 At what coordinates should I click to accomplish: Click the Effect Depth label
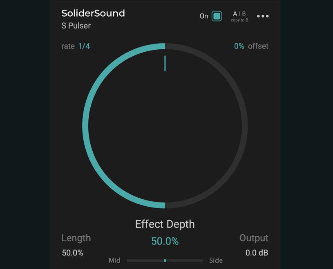(165, 224)
